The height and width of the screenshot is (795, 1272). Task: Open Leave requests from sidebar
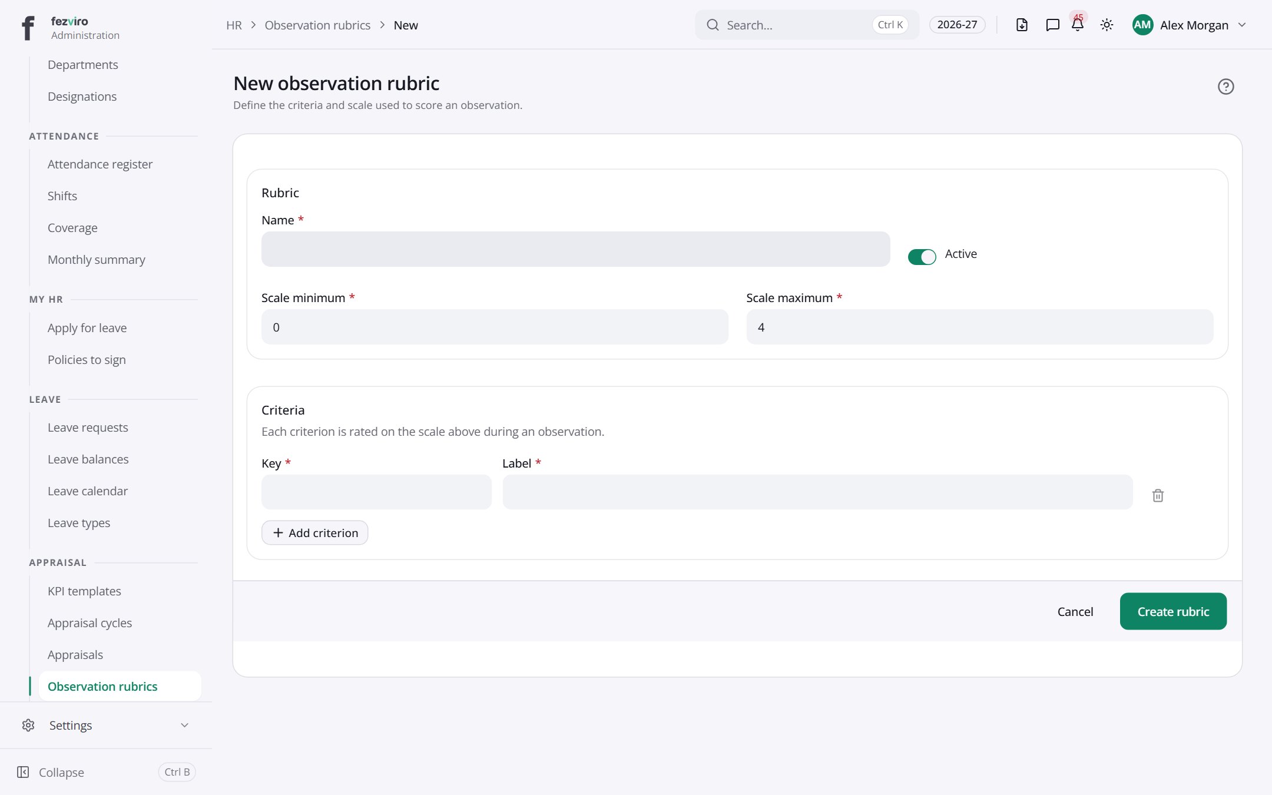click(88, 427)
